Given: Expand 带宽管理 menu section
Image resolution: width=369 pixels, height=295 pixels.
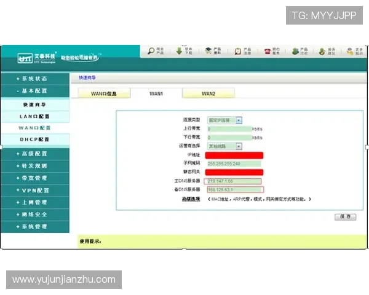Looking at the screenshot, I should coord(35,178).
